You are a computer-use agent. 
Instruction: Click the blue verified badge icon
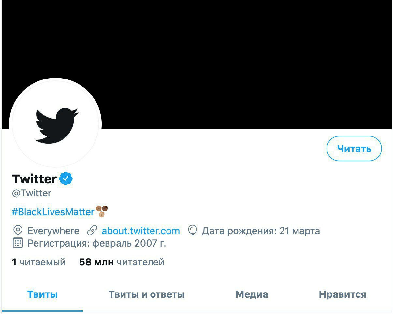66,178
